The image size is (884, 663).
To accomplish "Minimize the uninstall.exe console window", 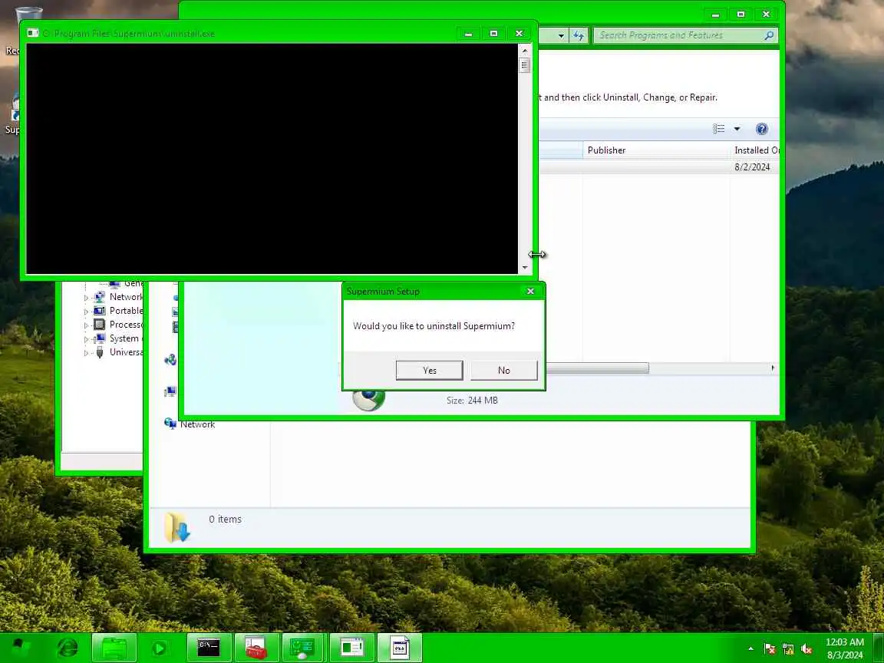I will 468,34.
